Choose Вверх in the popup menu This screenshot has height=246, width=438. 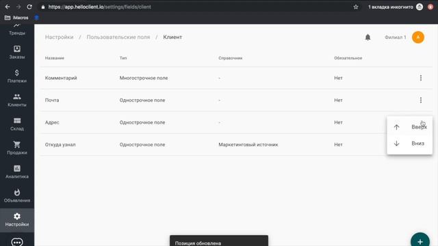pos(409,127)
